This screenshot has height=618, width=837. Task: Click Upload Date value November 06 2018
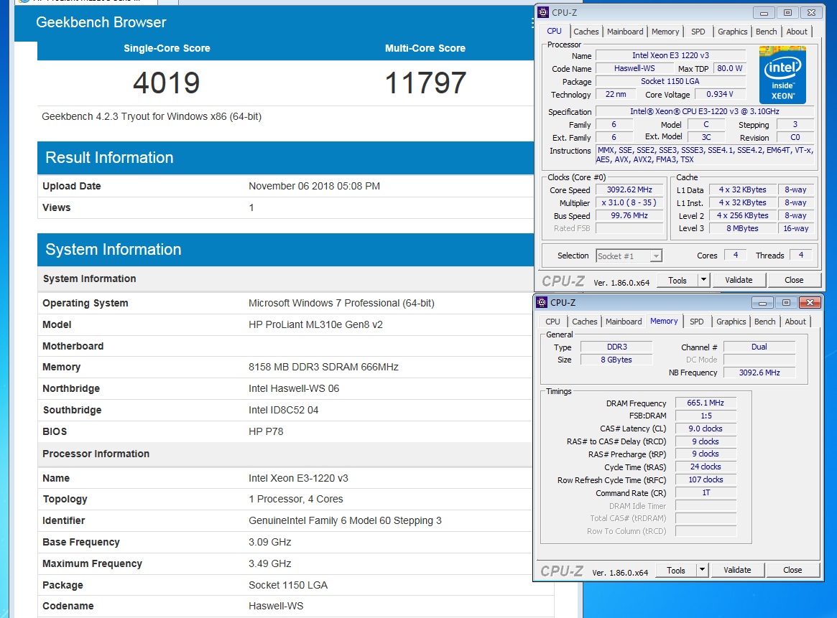(x=314, y=186)
